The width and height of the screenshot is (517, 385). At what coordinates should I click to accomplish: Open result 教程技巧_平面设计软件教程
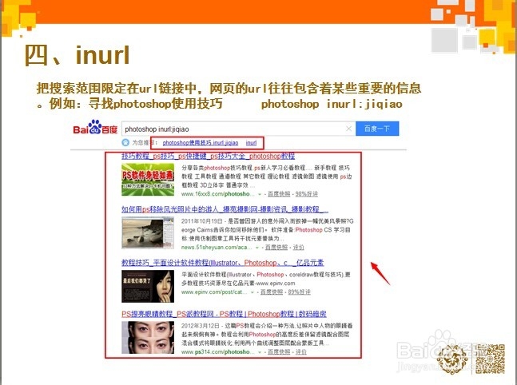pyautogui.click(x=223, y=263)
